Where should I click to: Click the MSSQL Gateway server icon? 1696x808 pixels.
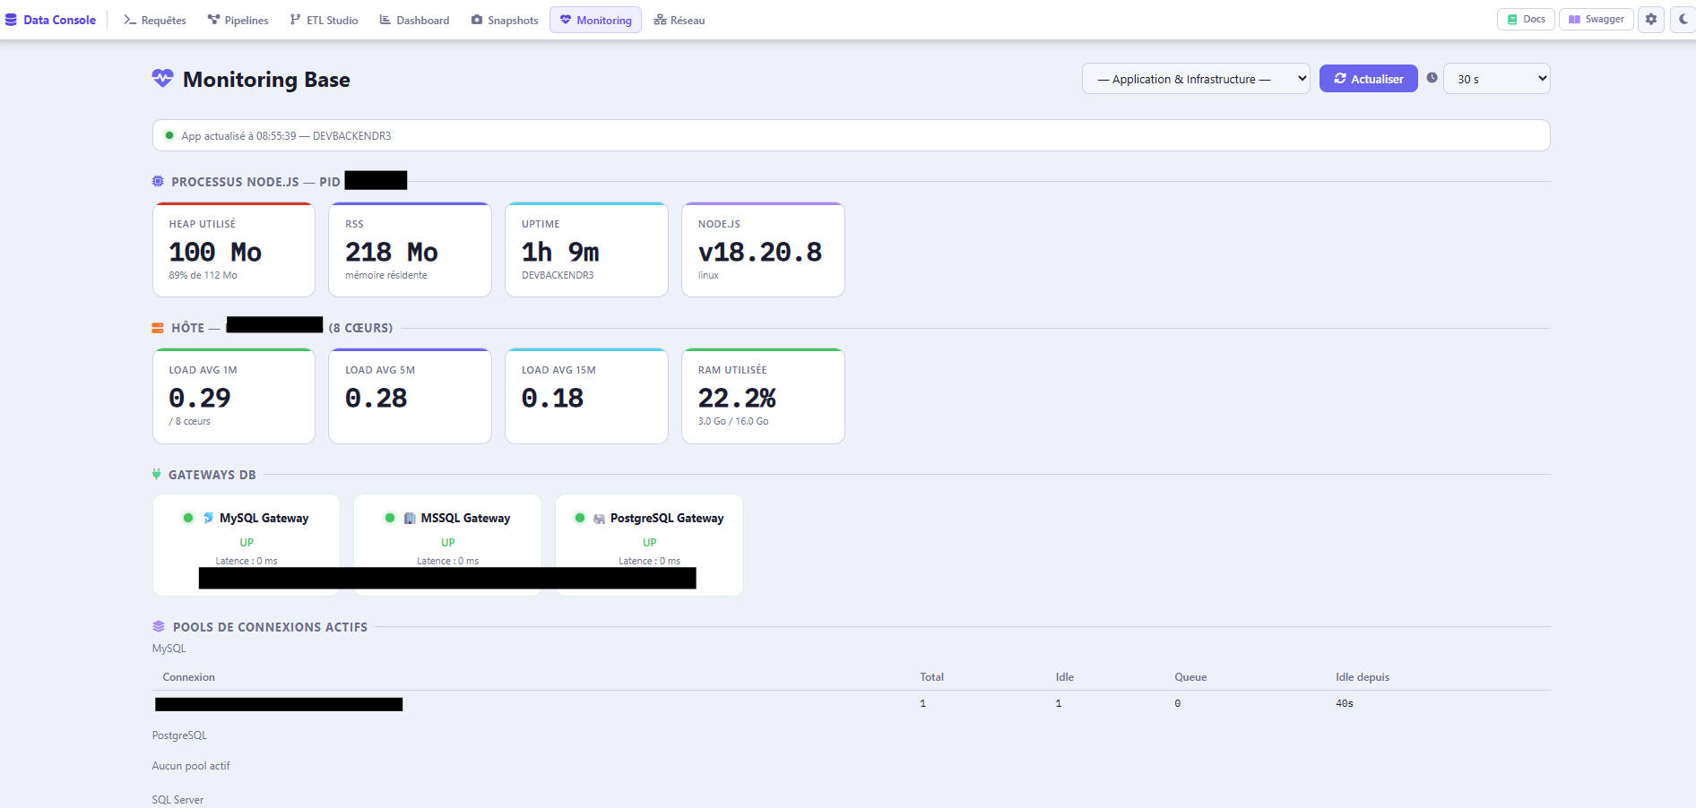tap(410, 518)
